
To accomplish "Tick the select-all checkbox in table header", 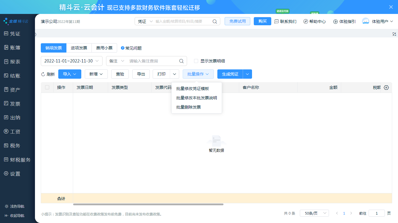I will coord(47,87).
